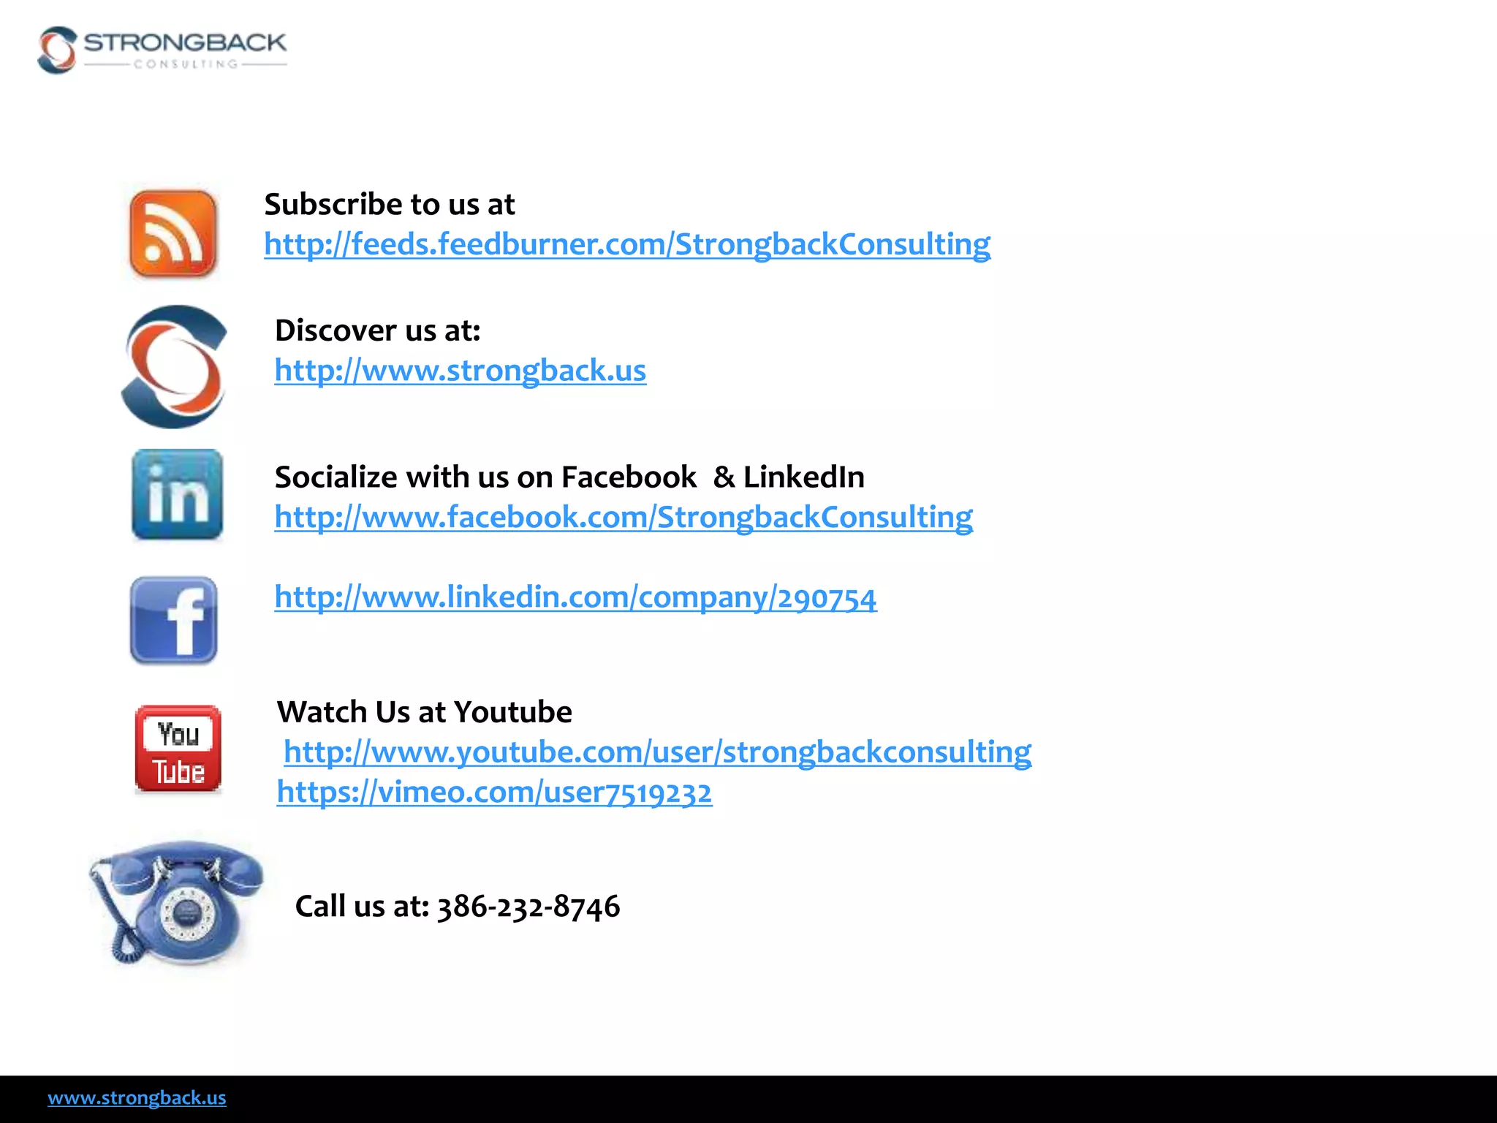Open the linkedin.com/company/290754 link
Screen dimensions: 1497x1123
[x=575, y=597]
